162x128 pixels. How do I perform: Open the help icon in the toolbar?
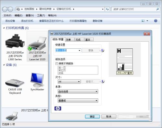[156, 21]
